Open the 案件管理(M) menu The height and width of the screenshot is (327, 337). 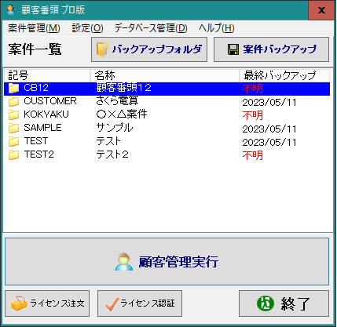pyautogui.click(x=34, y=28)
